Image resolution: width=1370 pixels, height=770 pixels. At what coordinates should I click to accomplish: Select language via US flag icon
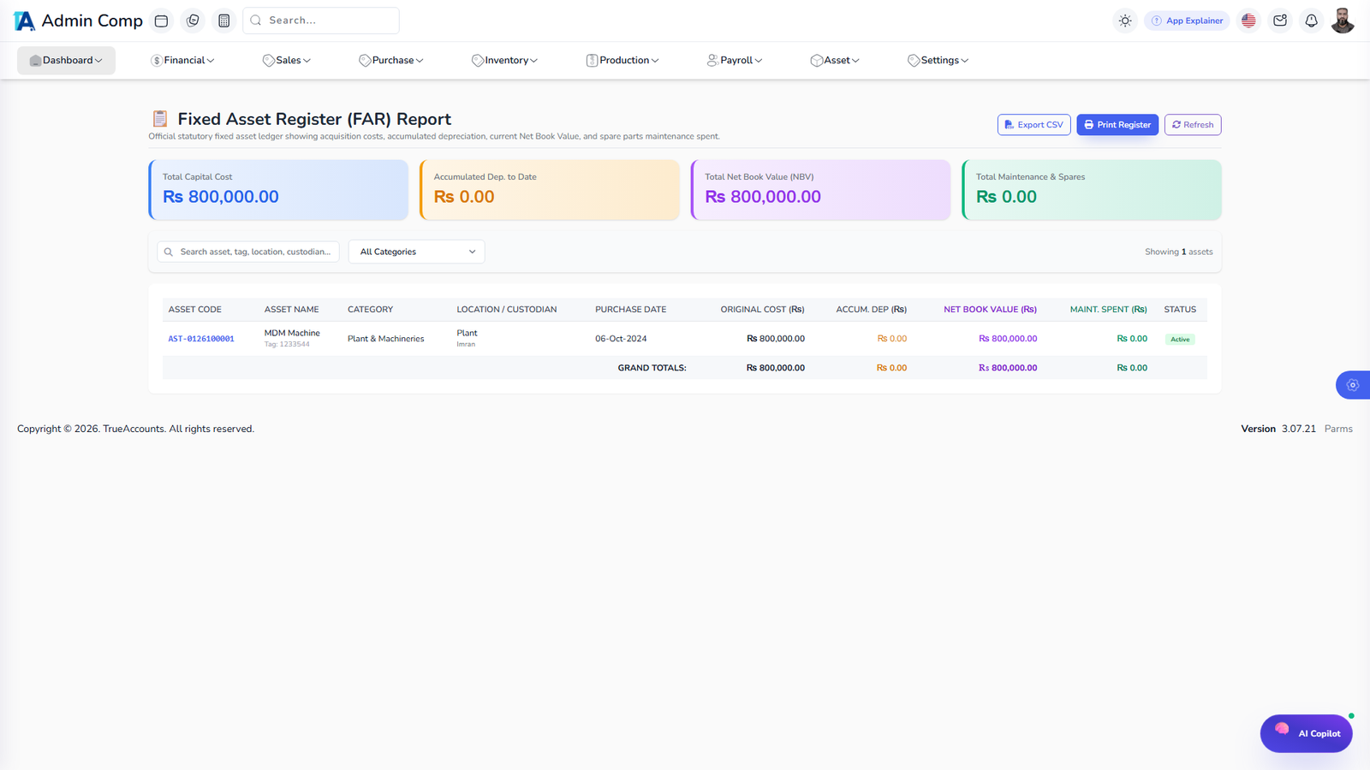click(1248, 21)
